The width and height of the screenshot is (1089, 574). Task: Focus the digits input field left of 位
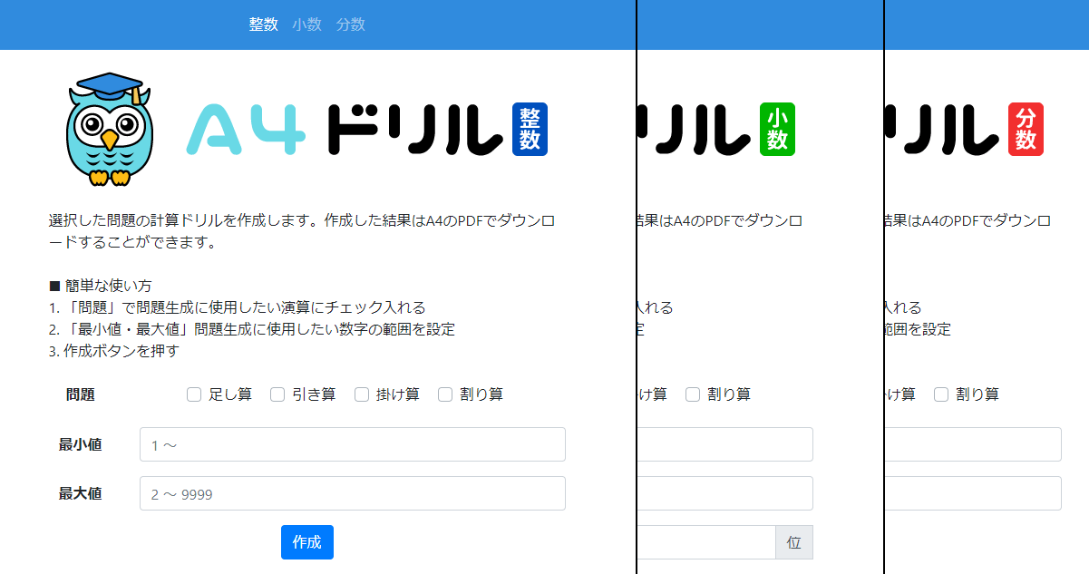(706, 542)
